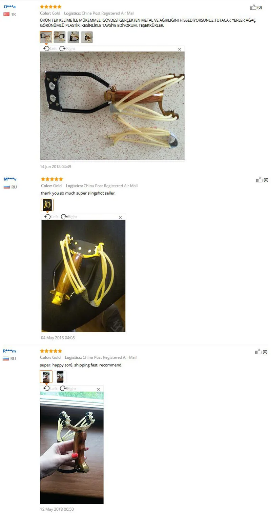Screen dimensions: 271x513
Task: Open reviewer profile M***v
Action: point(10,179)
